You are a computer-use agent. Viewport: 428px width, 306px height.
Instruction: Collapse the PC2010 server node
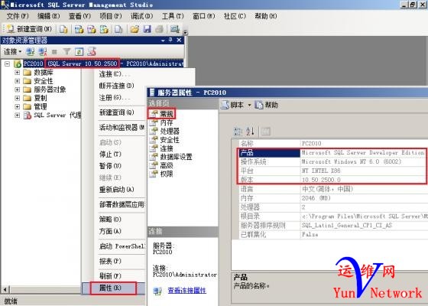pyautogui.click(x=8, y=64)
